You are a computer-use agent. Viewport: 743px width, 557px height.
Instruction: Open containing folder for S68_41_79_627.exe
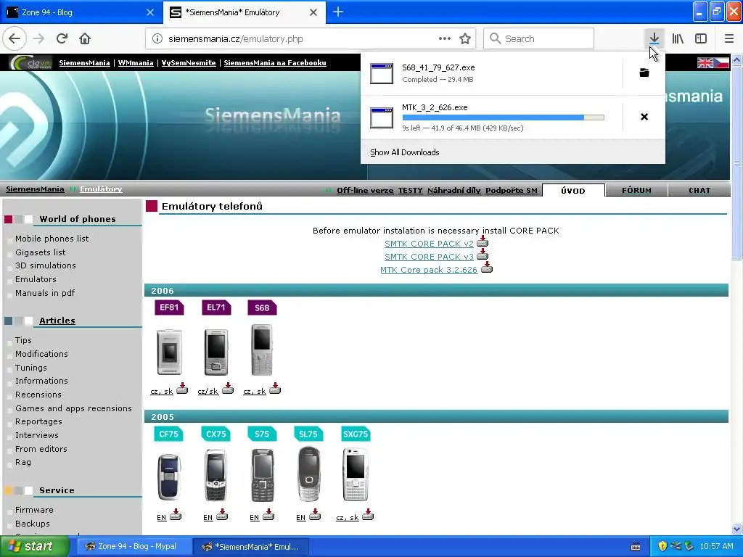(644, 73)
